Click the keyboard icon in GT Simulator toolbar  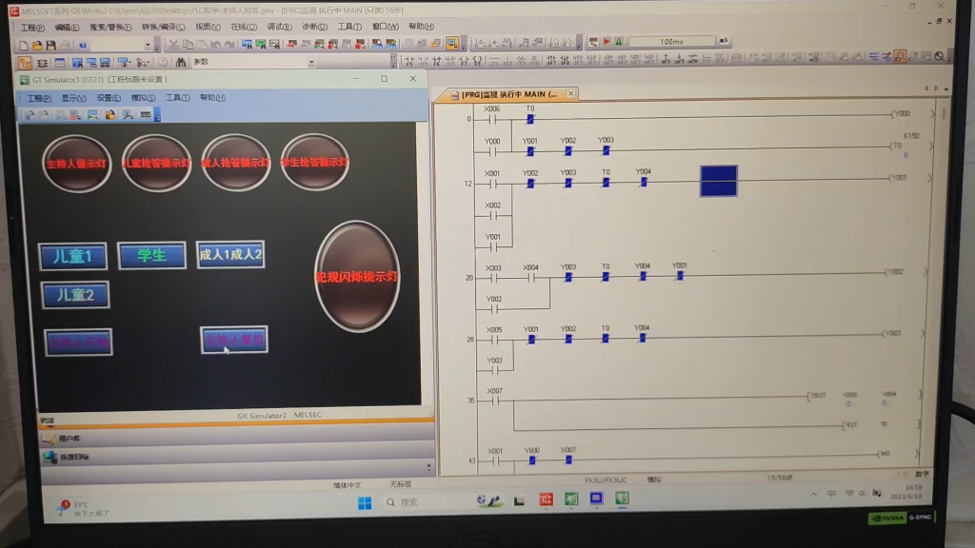(146, 115)
